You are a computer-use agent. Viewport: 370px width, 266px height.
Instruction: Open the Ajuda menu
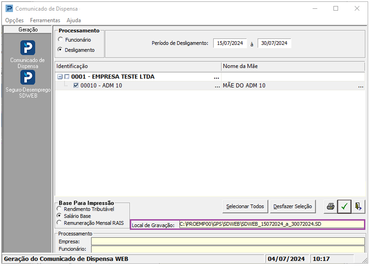point(74,20)
